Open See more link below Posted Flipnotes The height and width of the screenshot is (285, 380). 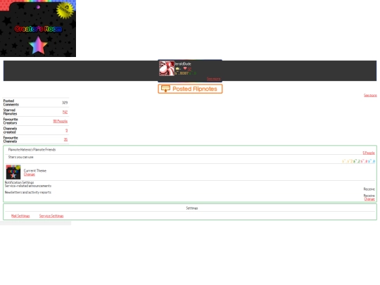click(x=370, y=95)
